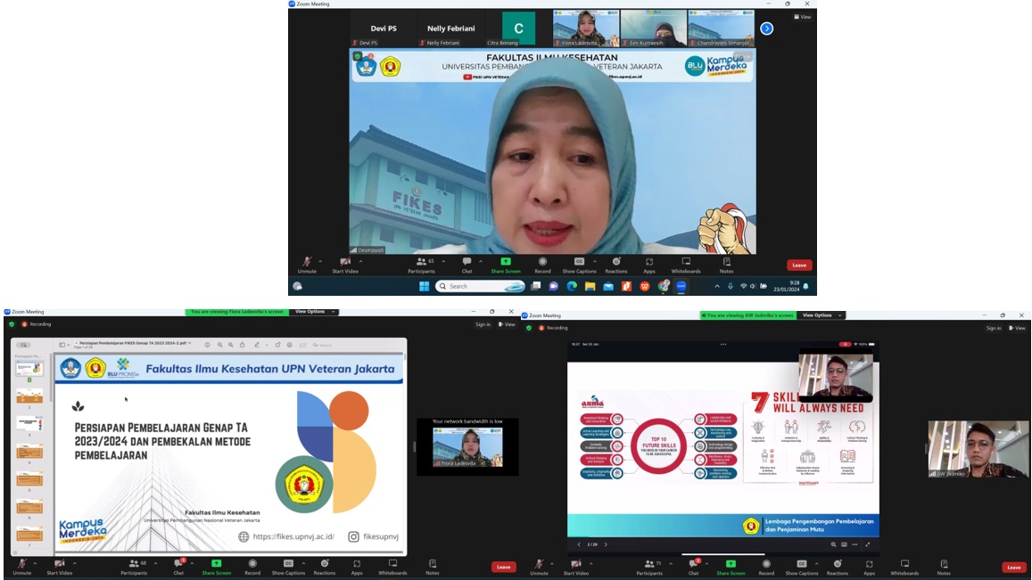Open Whiteboards in the 65-participant Zoom window

coord(686,265)
